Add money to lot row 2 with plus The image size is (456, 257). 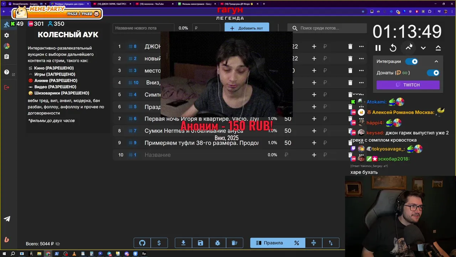(x=314, y=59)
